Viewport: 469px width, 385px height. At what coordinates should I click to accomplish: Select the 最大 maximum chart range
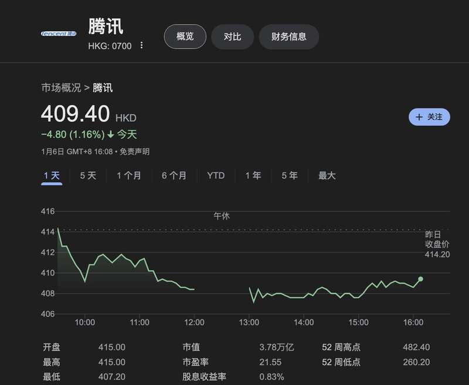[327, 175]
